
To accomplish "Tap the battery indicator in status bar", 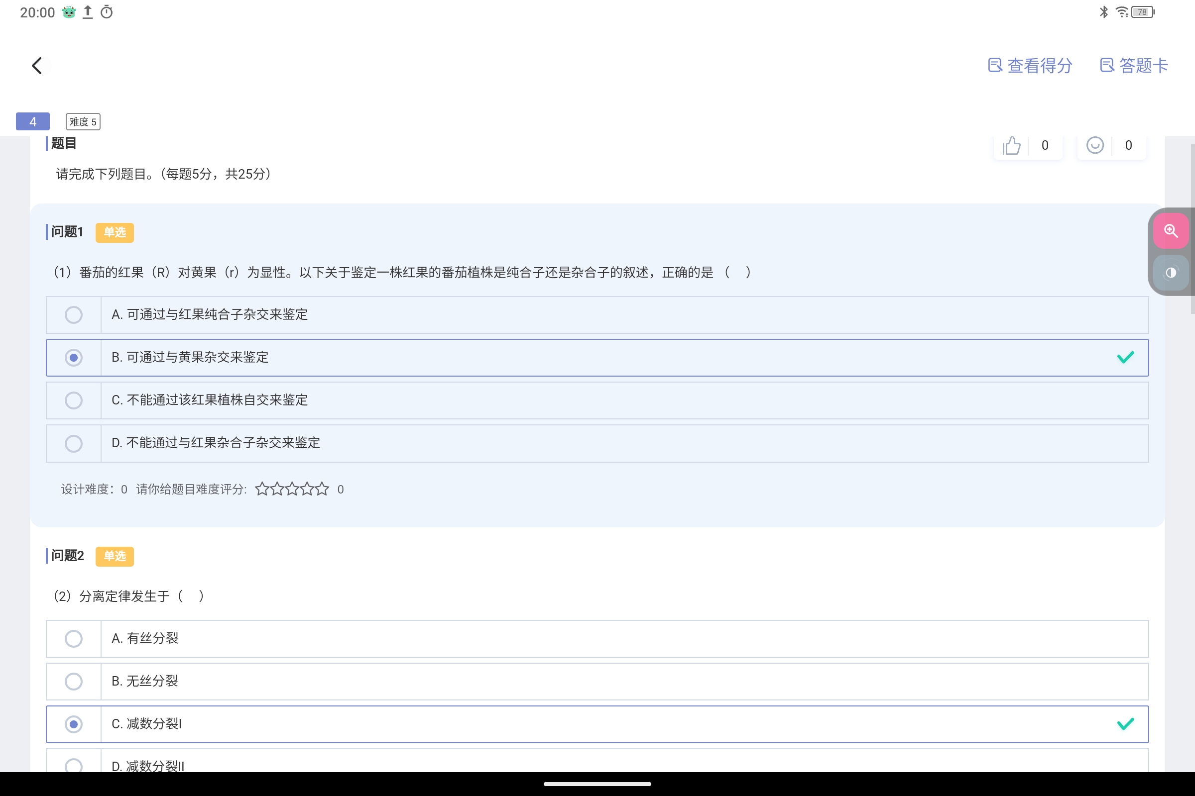I will coord(1142,12).
